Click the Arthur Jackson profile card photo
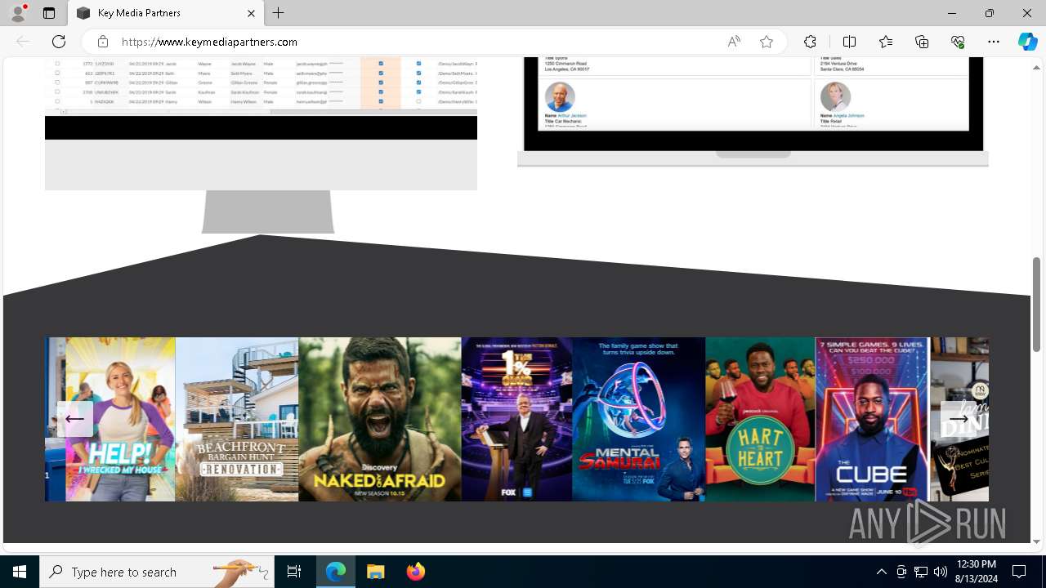The width and height of the screenshot is (1046, 588). click(x=560, y=97)
